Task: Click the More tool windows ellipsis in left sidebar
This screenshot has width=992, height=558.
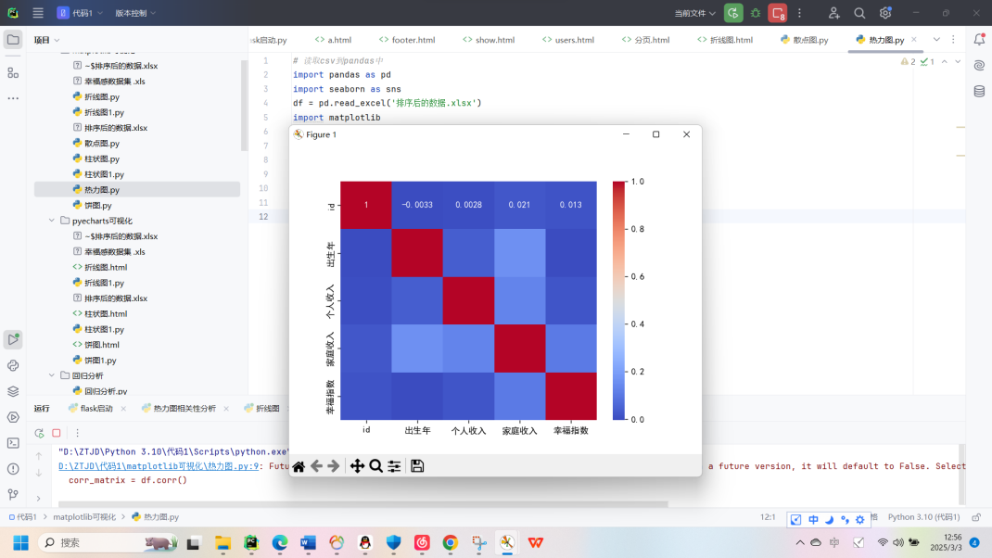Action: tap(13, 98)
